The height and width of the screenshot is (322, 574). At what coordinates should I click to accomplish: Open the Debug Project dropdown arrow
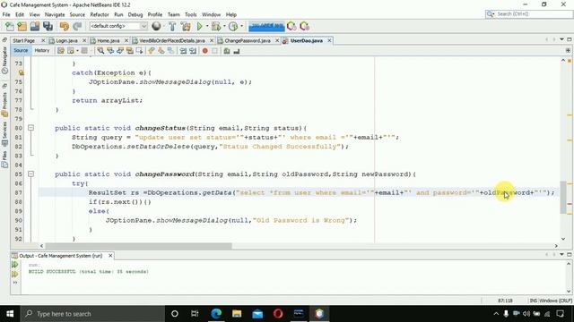[x=224, y=26]
